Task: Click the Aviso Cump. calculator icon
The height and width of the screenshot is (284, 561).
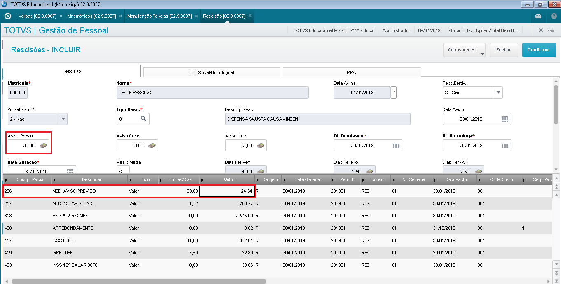Action: point(152,145)
